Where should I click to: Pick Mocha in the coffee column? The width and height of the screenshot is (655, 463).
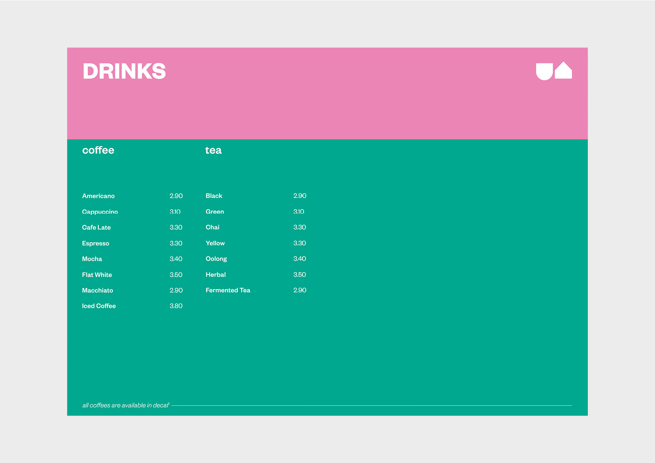(92, 259)
